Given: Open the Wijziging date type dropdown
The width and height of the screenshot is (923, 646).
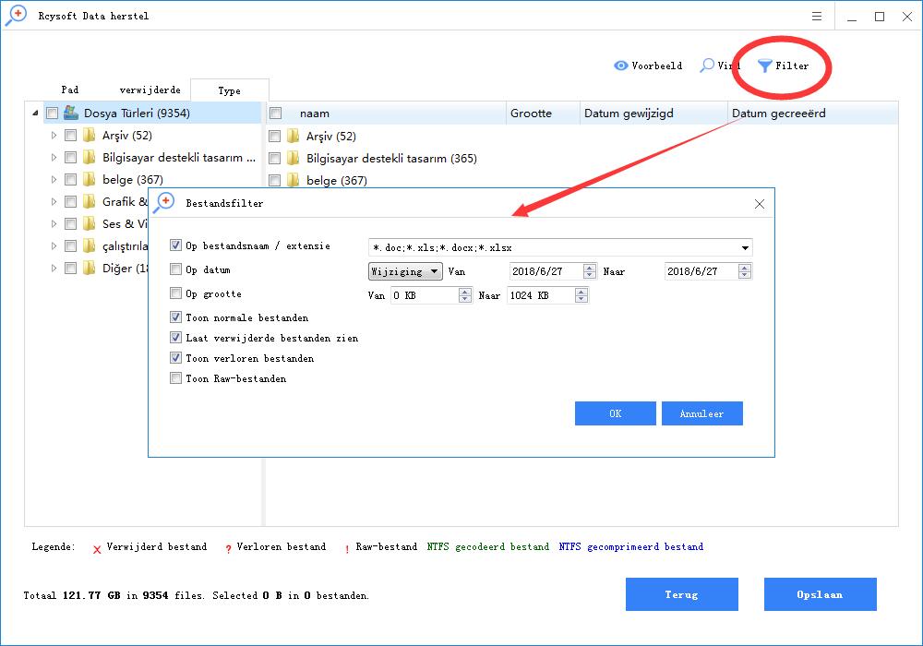Looking at the screenshot, I should 405,271.
